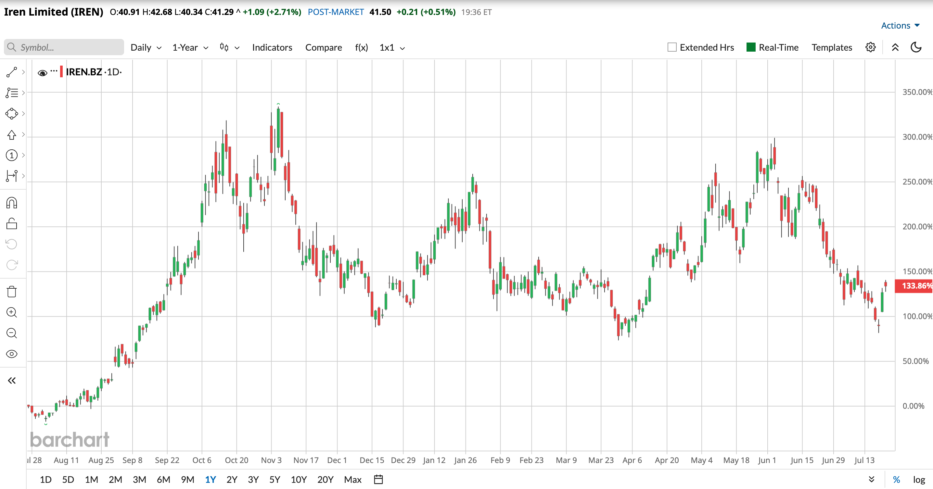Viewport: 933px width, 489px height.
Task: Open the 1x1 layout dropdown
Action: tap(392, 47)
